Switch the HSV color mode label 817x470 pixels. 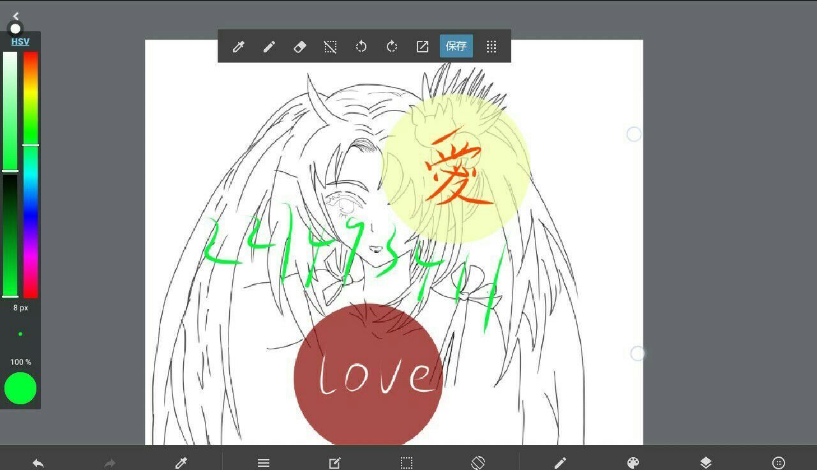pos(20,42)
